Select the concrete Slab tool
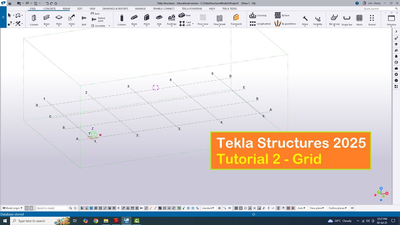This screenshot has width=400, height=225. click(159, 20)
